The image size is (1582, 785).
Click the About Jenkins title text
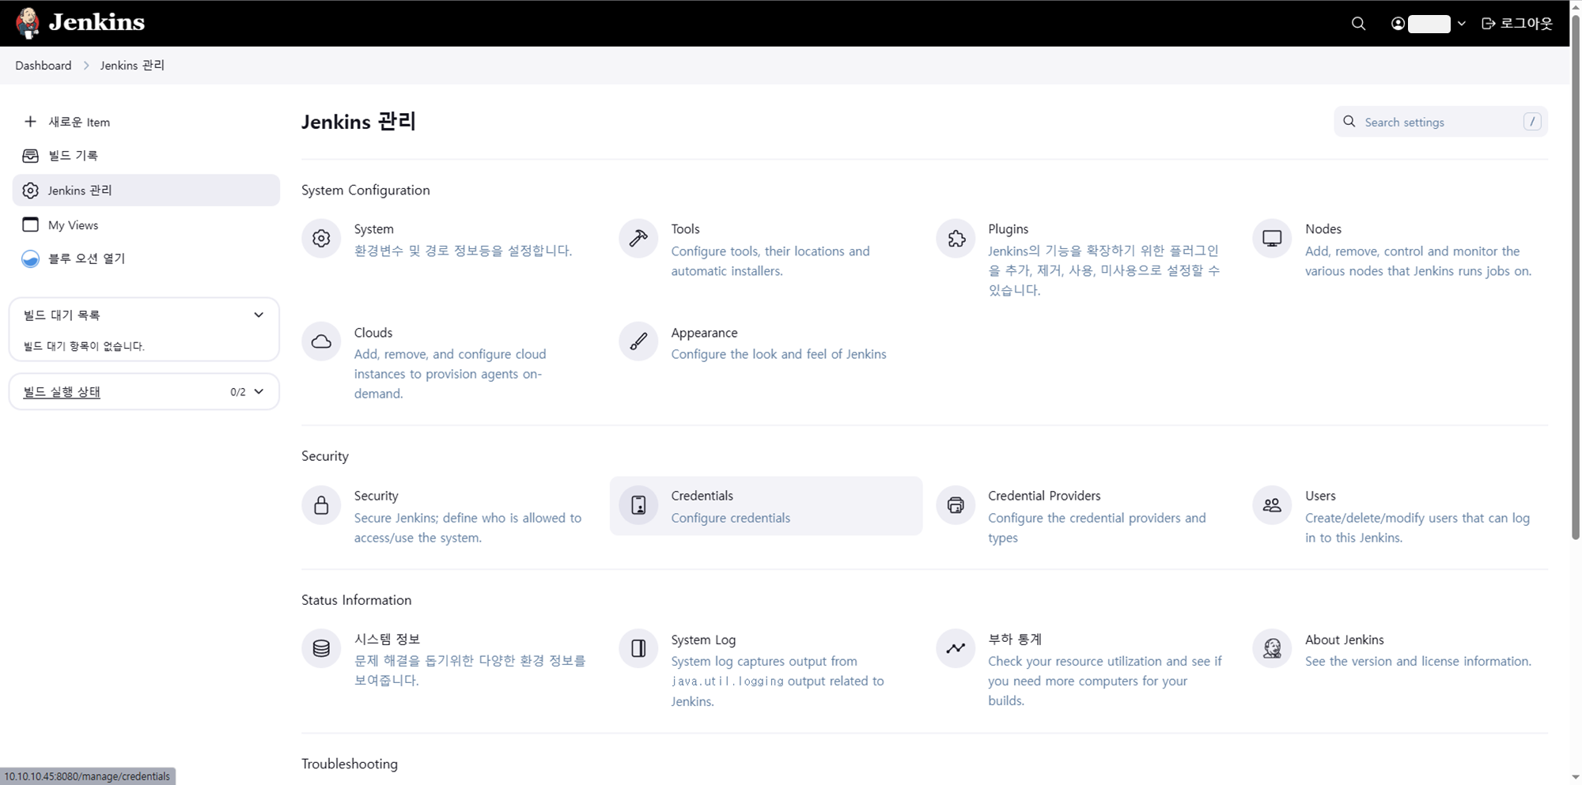click(x=1344, y=640)
